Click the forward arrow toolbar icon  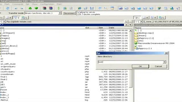pyautogui.click(x=22, y=8)
